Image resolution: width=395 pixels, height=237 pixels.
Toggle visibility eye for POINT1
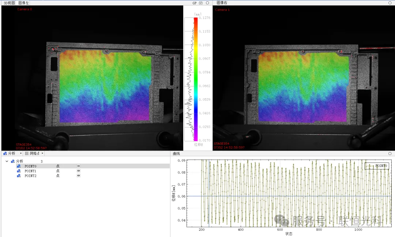[78, 171]
